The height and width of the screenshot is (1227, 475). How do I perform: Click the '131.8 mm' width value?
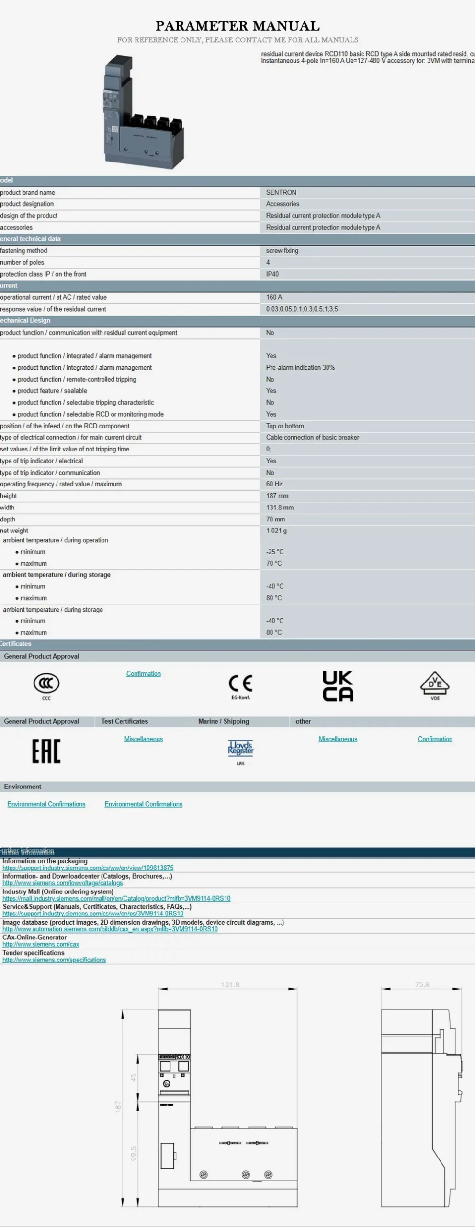(x=280, y=508)
